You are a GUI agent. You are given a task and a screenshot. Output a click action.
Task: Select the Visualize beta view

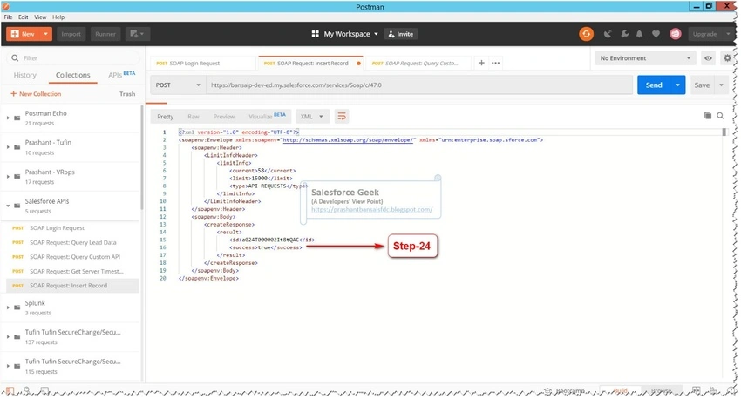(267, 116)
